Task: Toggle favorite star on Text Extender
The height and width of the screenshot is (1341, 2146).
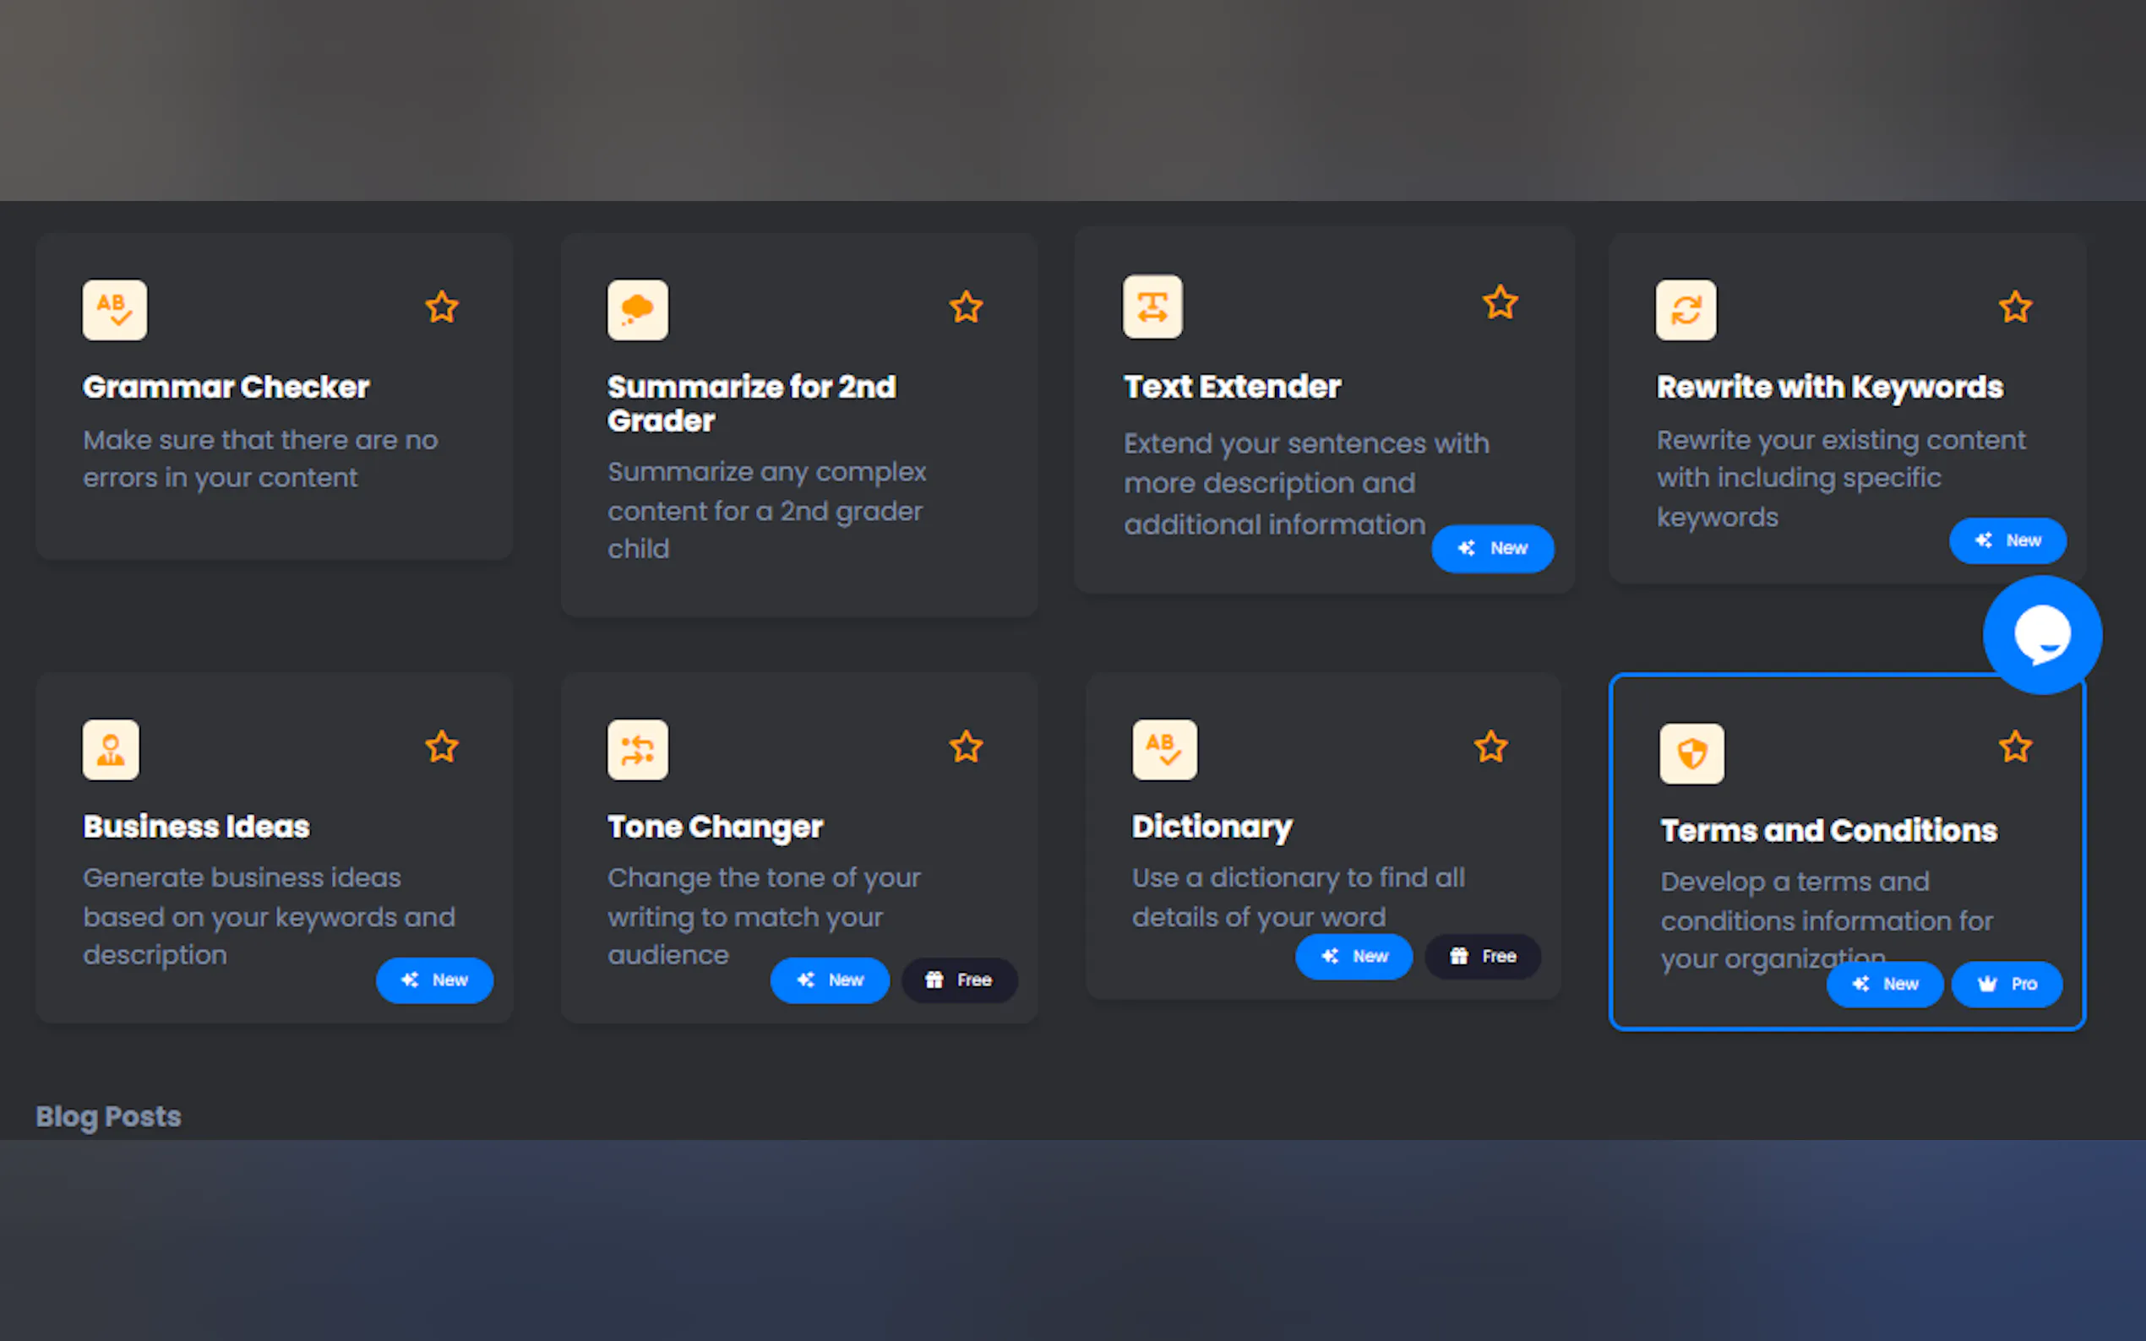Action: [1500, 303]
